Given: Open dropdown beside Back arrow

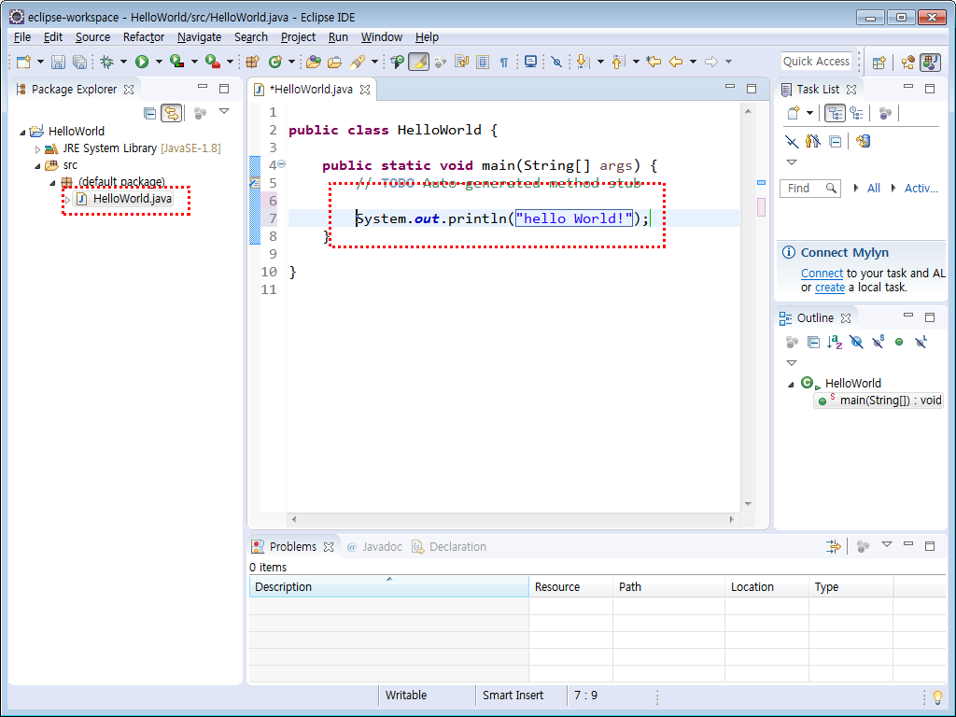Looking at the screenshot, I should pyautogui.click(x=693, y=62).
